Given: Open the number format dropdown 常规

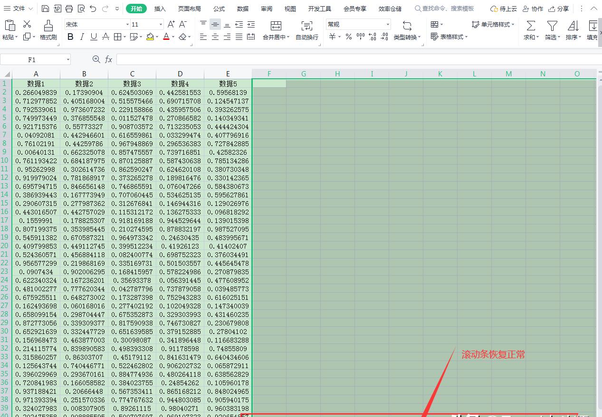Looking at the screenshot, I should (388, 24).
